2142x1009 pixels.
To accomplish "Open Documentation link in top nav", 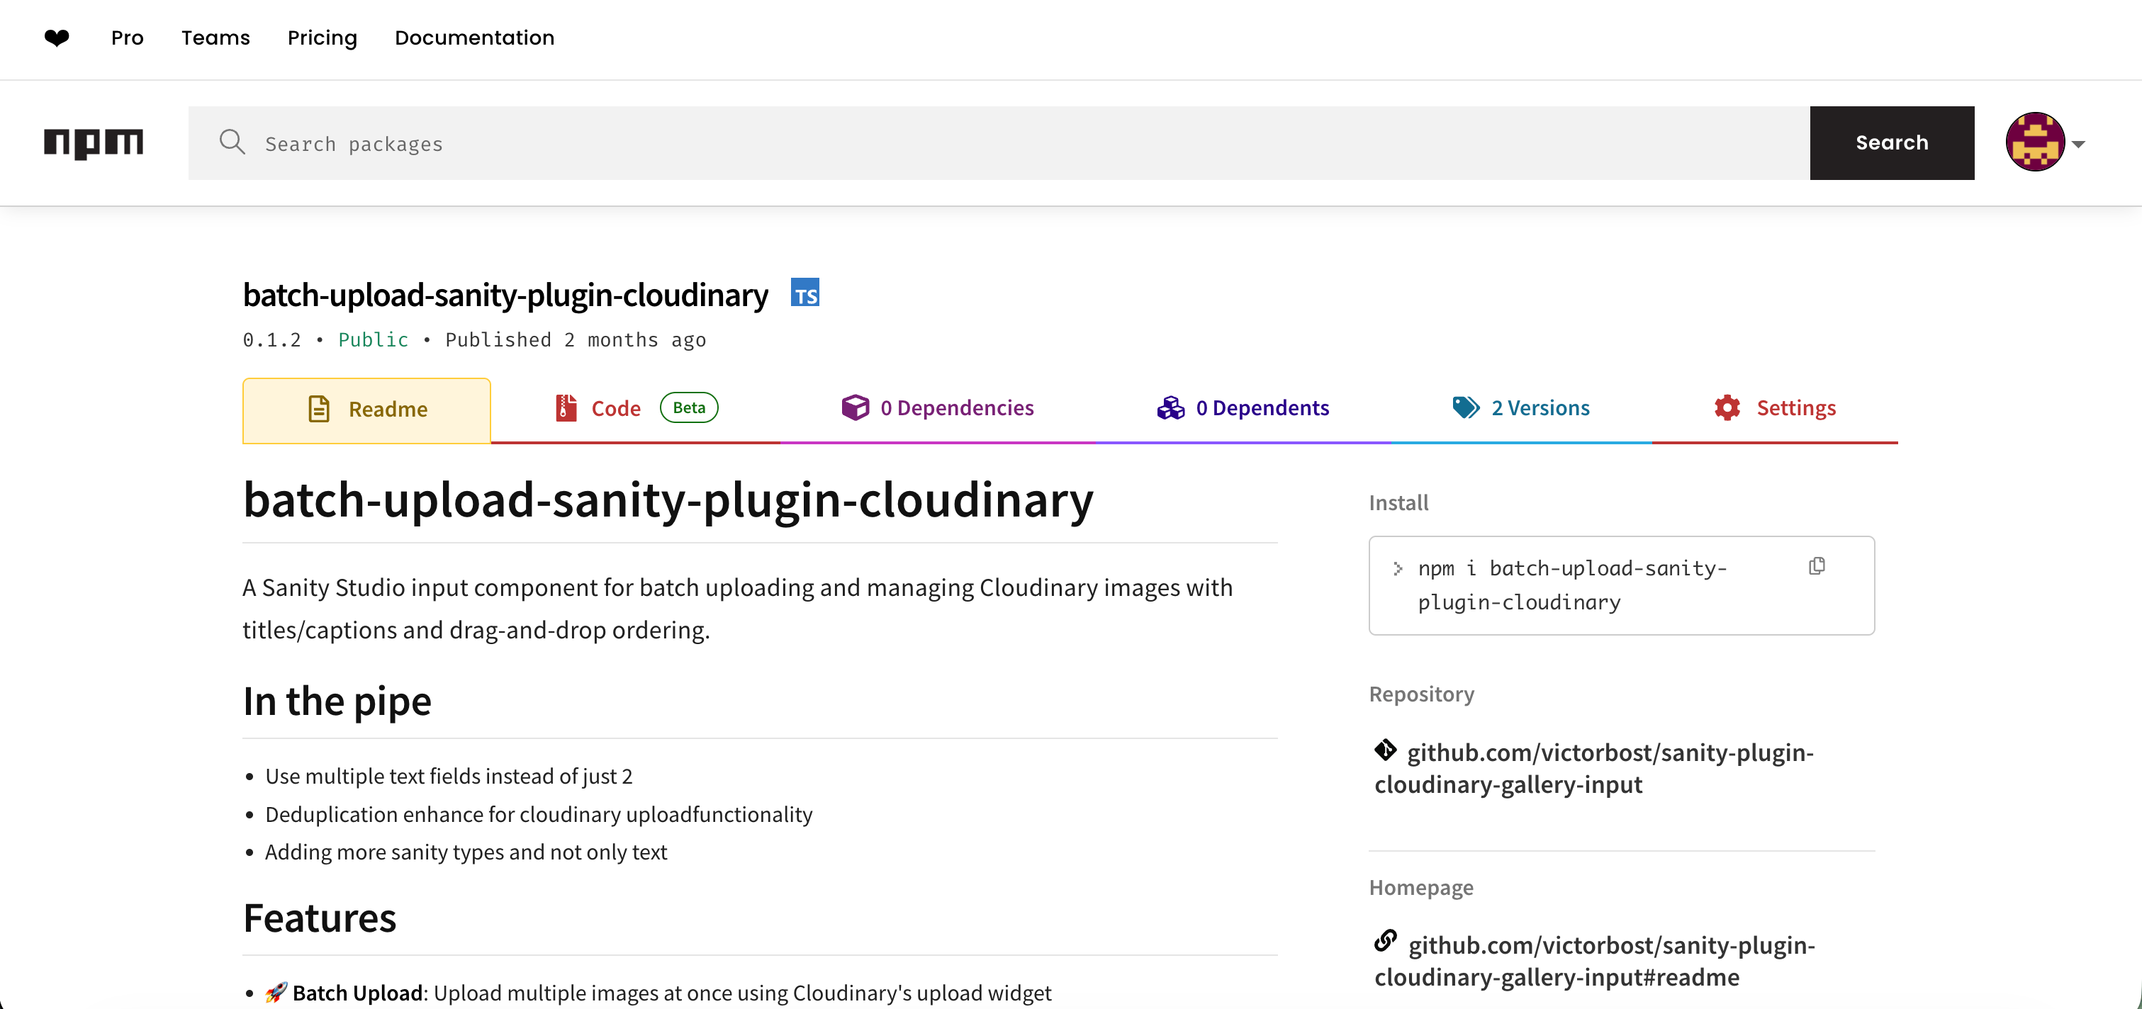I will pos(474,38).
